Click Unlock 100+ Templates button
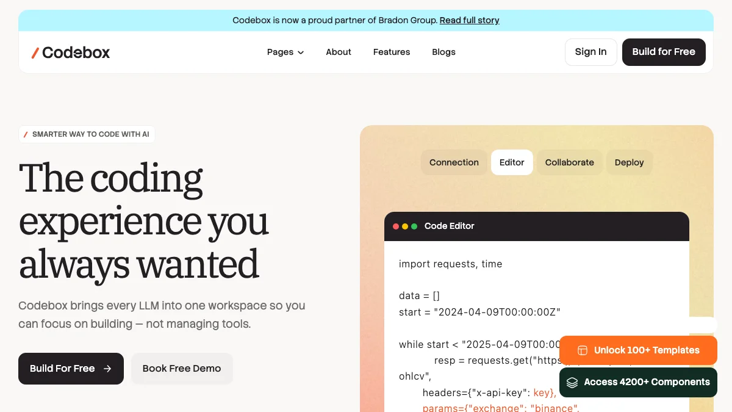This screenshot has width=732, height=412. click(638, 350)
